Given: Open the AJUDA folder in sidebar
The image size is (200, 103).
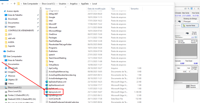Looking at the screenshot, I should pyautogui.click(x=11, y=42).
